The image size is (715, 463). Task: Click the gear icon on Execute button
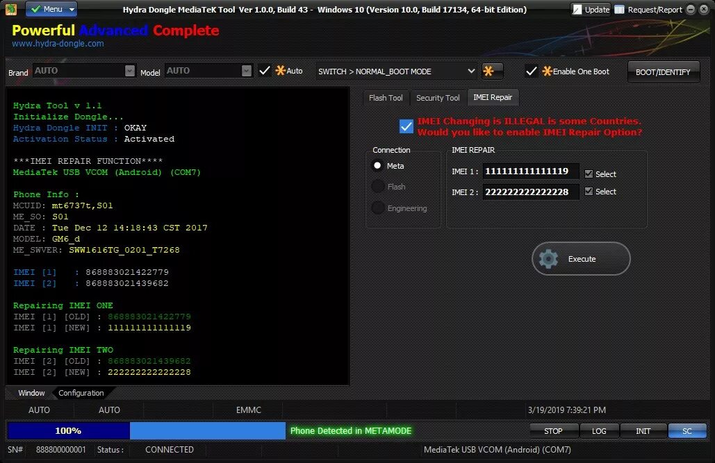(x=548, y=259)
